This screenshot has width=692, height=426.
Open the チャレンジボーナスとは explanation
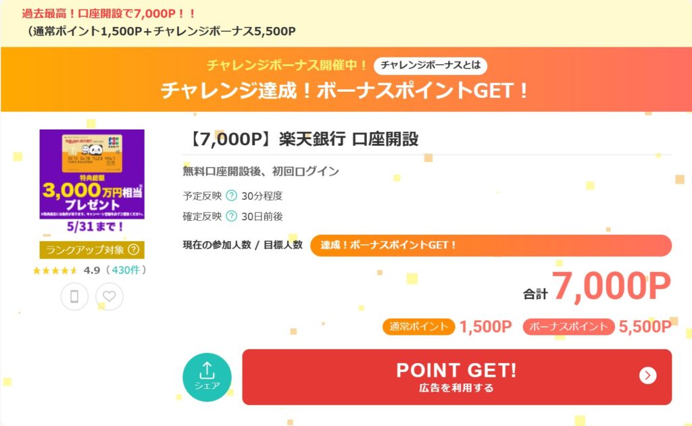click(430, 65)
